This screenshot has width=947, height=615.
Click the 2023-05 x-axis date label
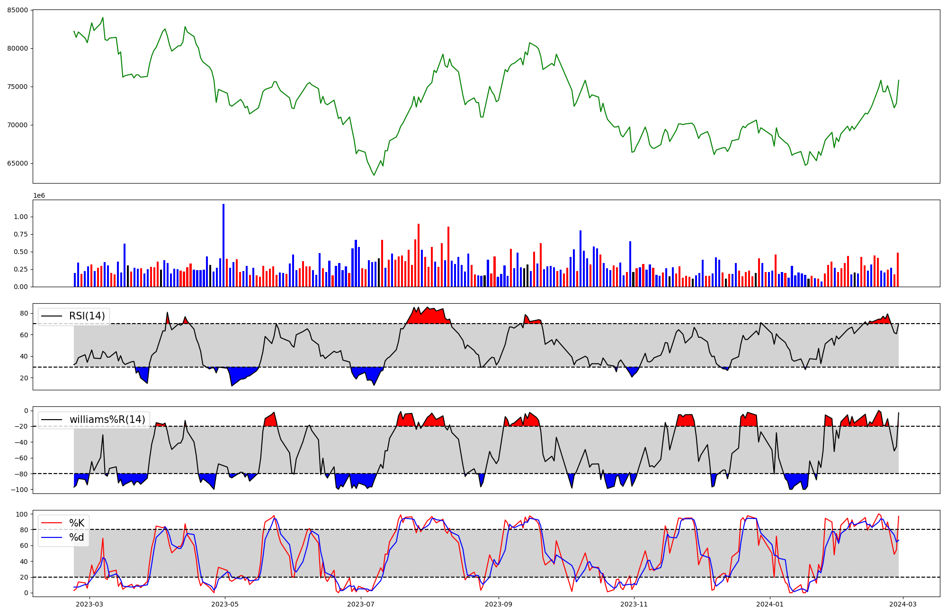225,604
